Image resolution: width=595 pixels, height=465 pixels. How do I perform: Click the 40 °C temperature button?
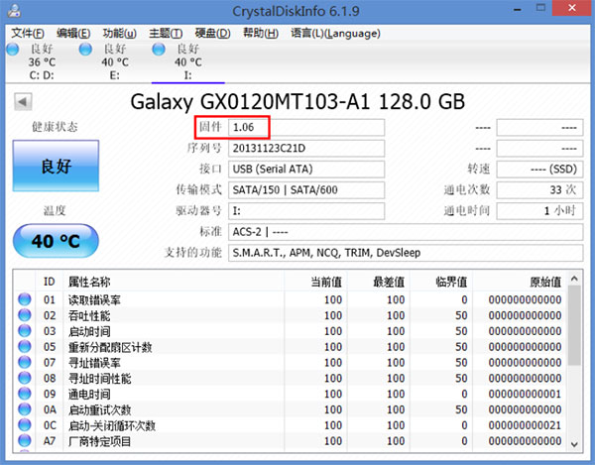pos(56,241)
